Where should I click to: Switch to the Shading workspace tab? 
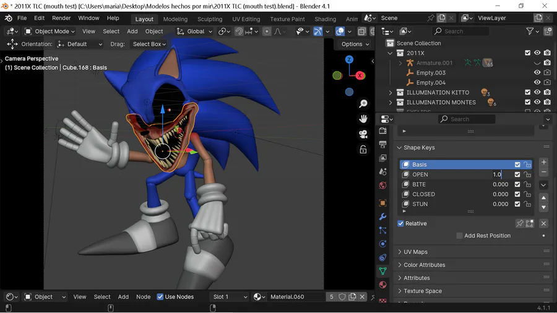[325, 19]
